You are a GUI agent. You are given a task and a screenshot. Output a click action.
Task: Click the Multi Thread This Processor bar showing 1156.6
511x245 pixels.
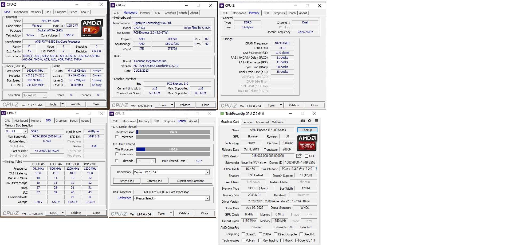pos(173,149)
